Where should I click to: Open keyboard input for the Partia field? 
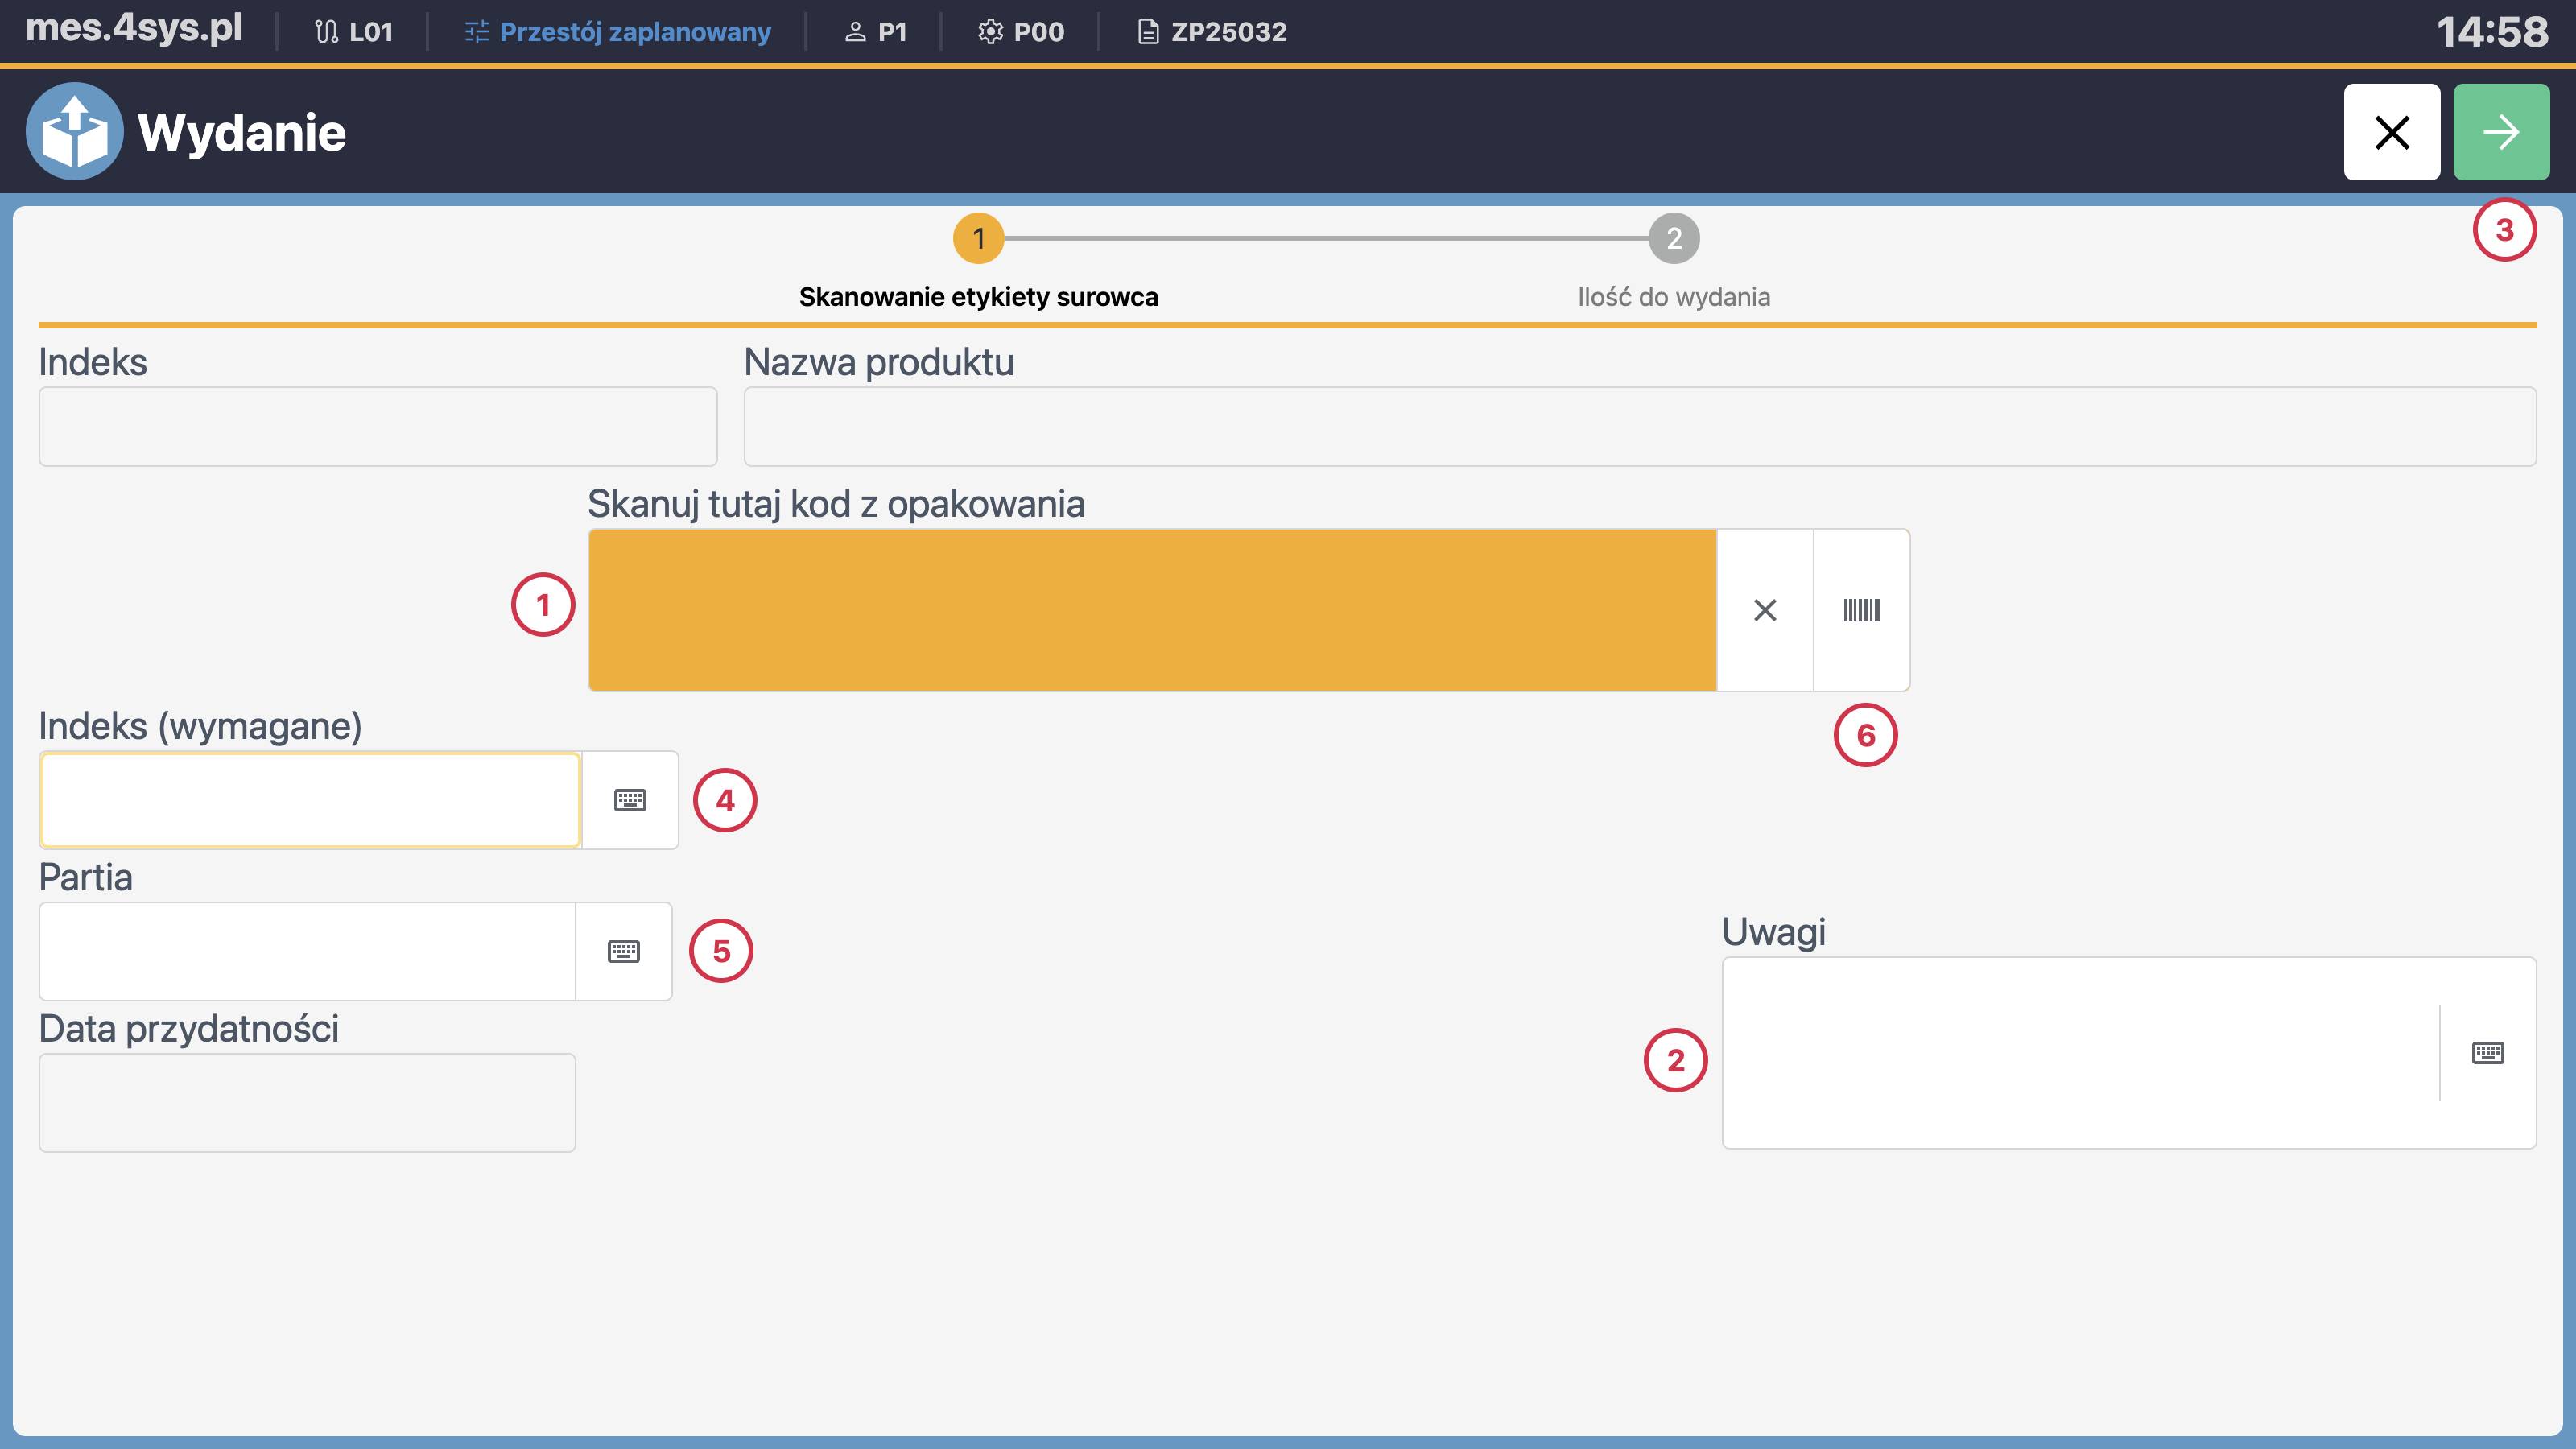(x=624, y=951)
